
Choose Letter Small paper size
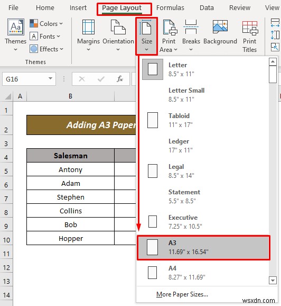tap(202, 95)
